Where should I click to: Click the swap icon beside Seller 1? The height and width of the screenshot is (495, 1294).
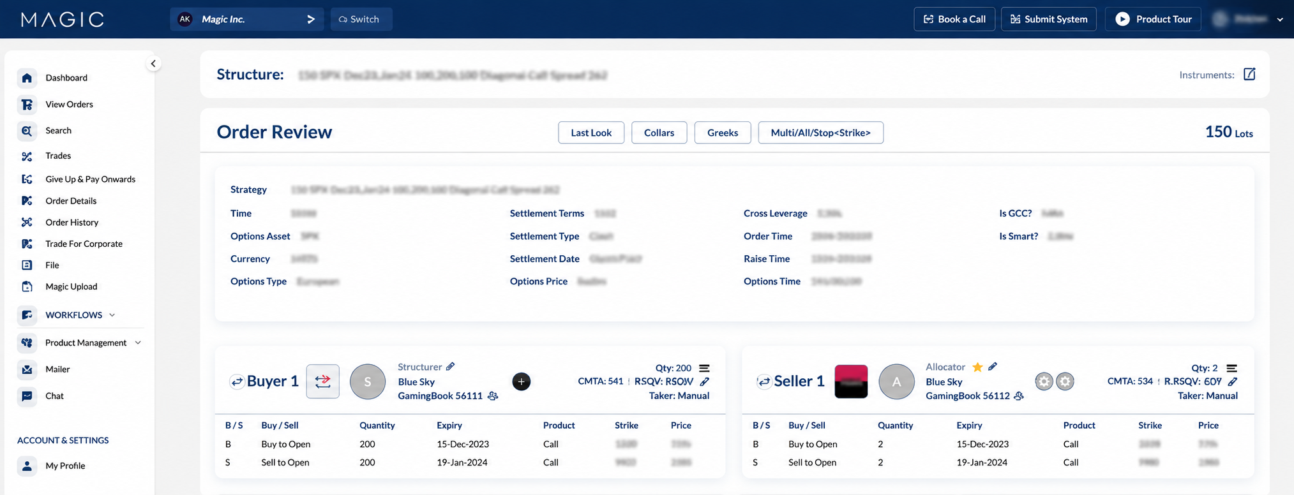click(x=764, y=381)
